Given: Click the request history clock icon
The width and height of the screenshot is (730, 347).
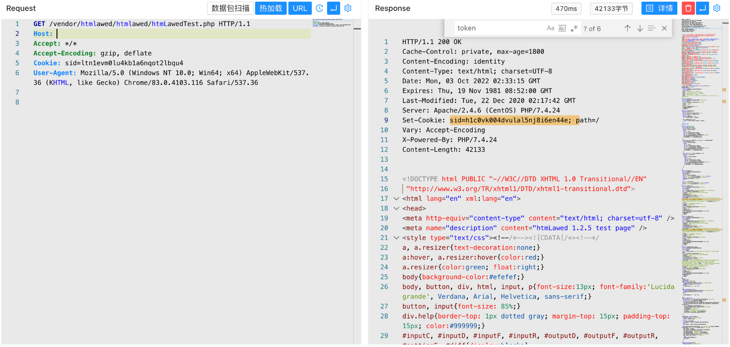Looking at the screenshot, I should [320, 8].
